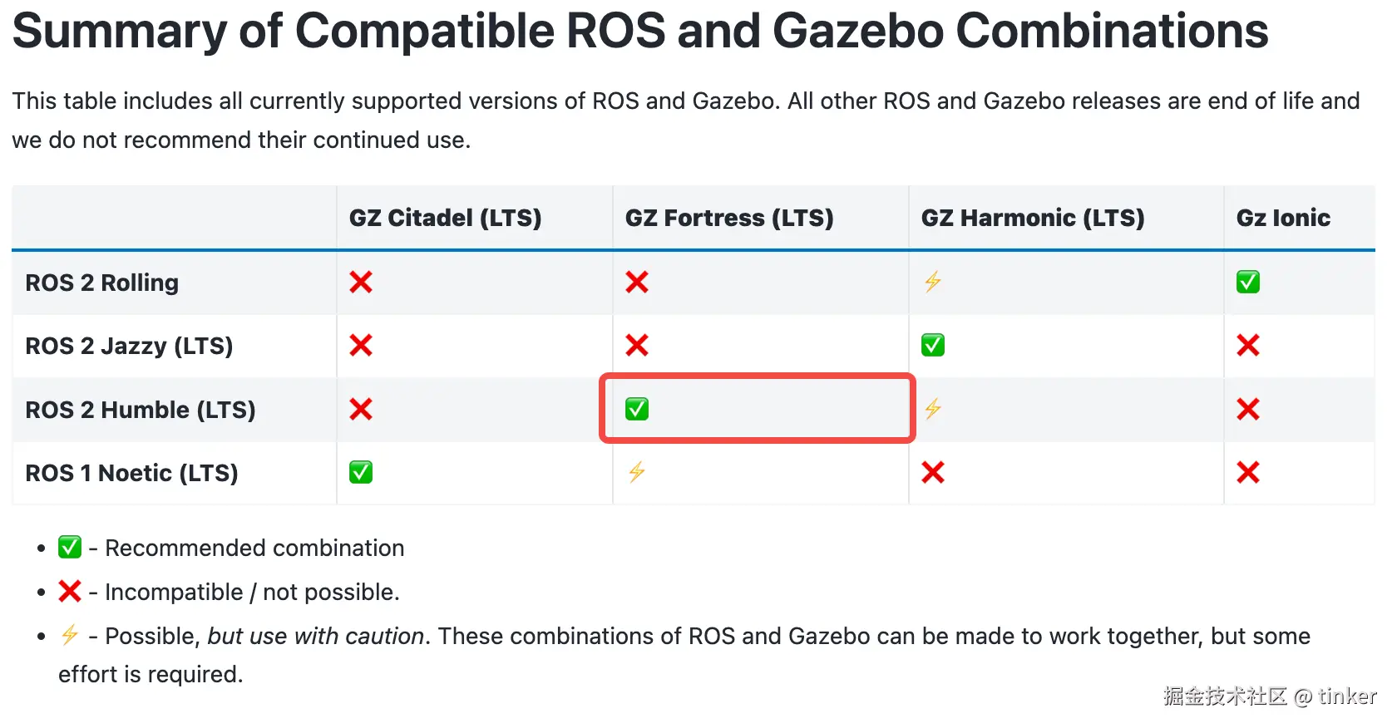Screen dimensions: 1397x728
Task: Click the red X for Humble with Ionic
Action: pyautogui.click(x=1247, y=409)
